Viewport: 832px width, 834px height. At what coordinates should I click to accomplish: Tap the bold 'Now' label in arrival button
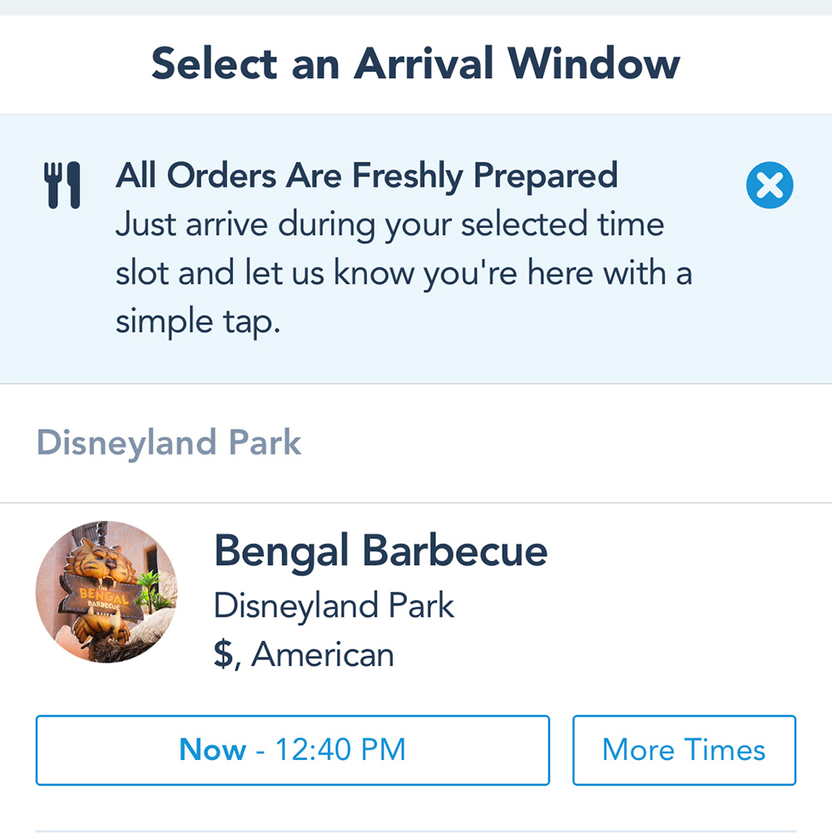pos(213,749)
